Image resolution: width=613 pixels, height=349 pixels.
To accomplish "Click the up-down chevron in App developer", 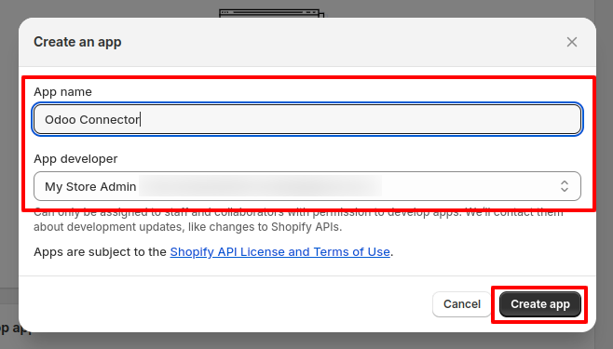I will coord(565,186).
